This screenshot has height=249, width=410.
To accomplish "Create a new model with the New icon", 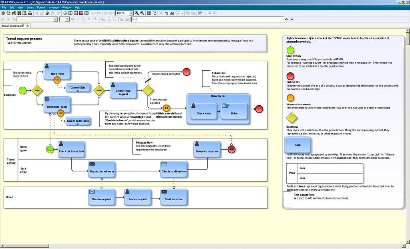I will (8, 13).
